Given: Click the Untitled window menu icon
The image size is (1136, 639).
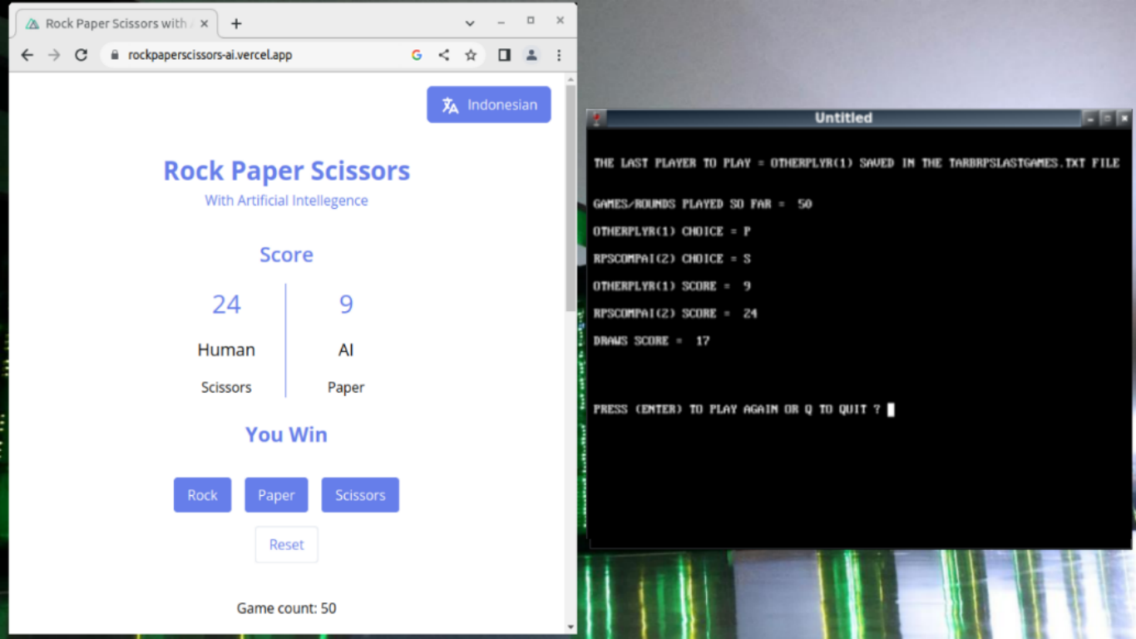Looking at the screenshot, I should pos(596,118).
